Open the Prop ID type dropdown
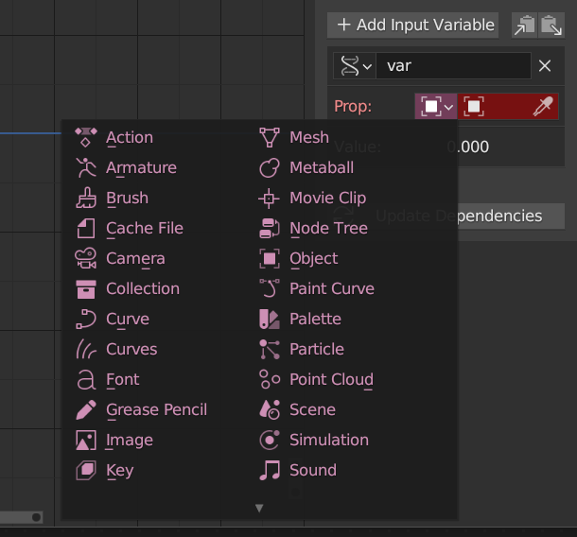This screenshot has height=537, width=577. click(x=436, y=107)
